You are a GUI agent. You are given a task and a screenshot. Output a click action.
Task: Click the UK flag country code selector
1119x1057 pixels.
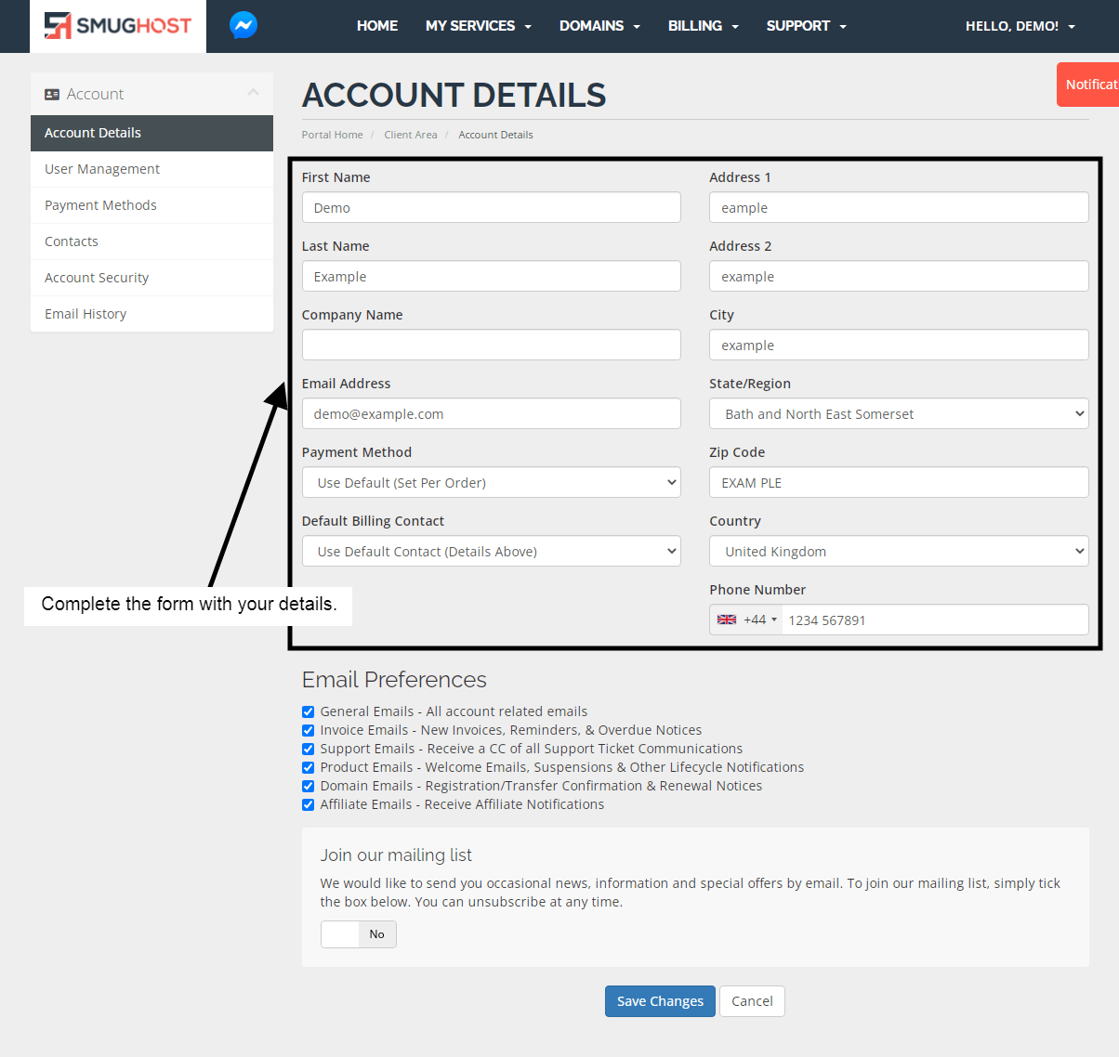[x=746, y=620]
